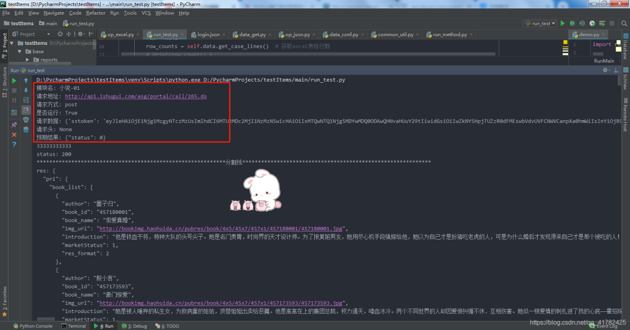Close Run tab with red X

[14, 135]
